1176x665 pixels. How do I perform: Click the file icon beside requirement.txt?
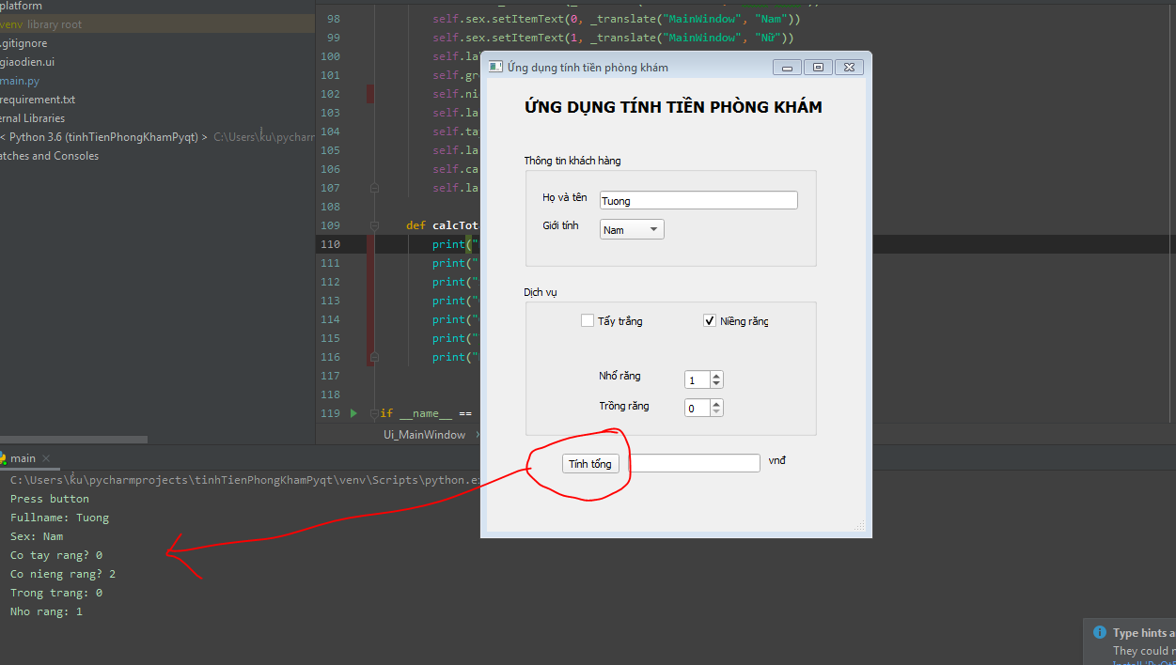(2, 100)
